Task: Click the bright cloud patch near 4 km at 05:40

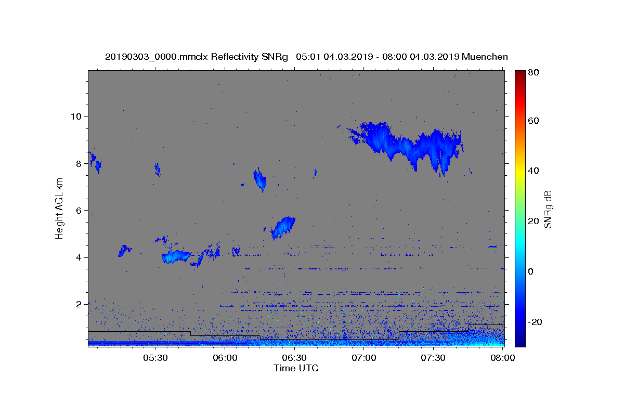Action: [x=176, y=256]
